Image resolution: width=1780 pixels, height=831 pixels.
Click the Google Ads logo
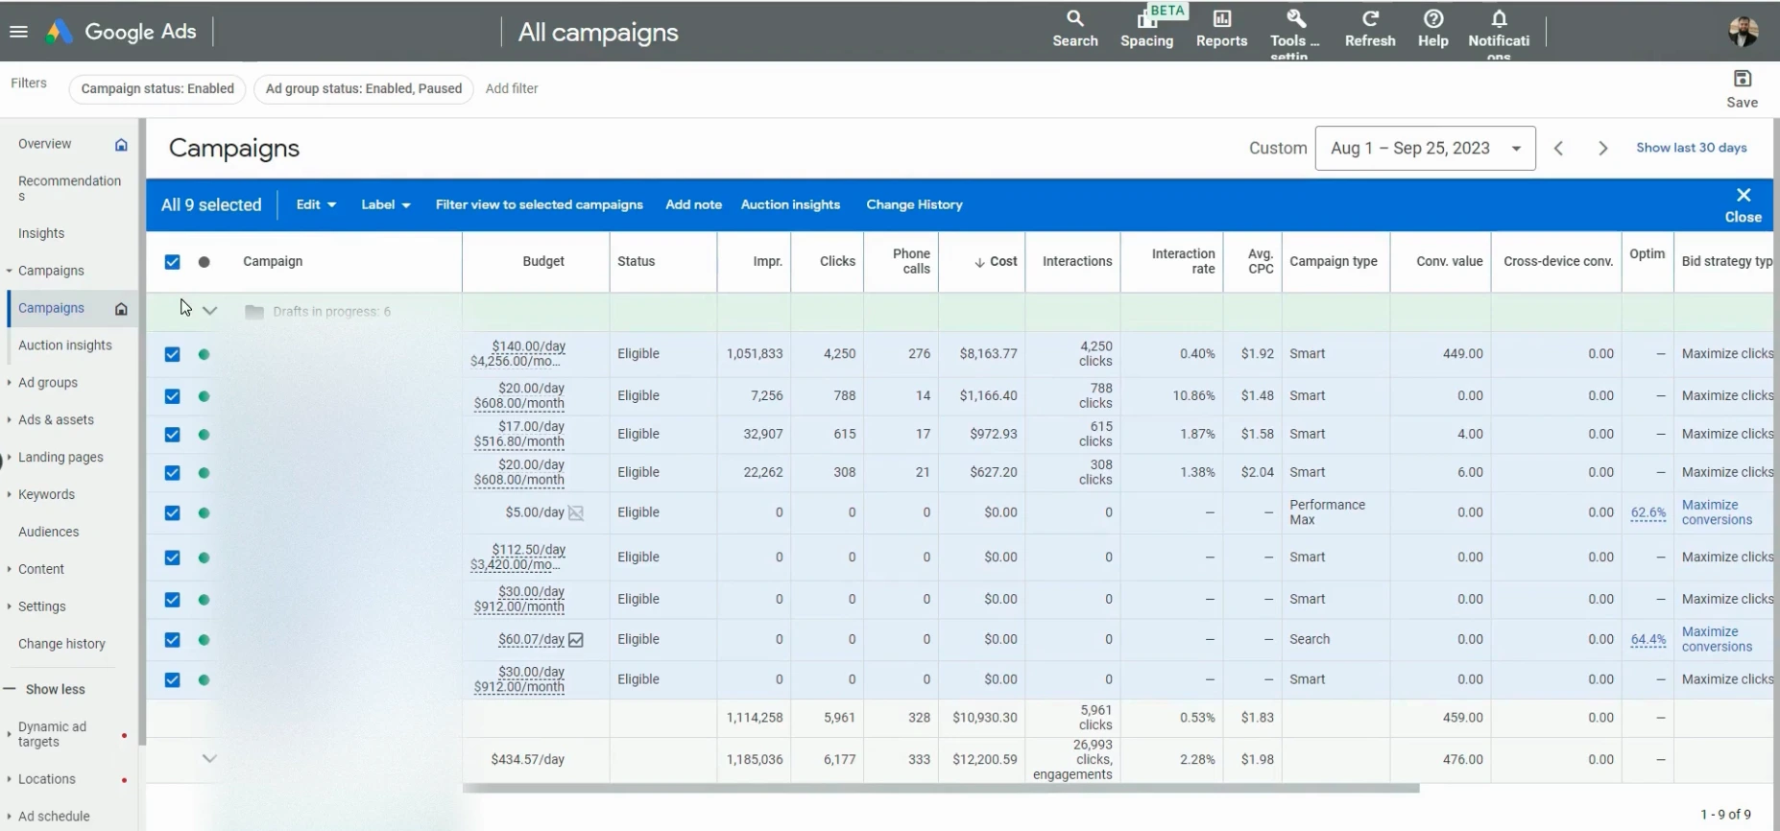click(122, 32)
